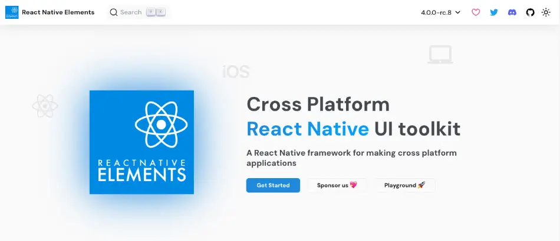Click the Sponsor us button
This screenshot has width=560, height=241.
tap(337, 185)
